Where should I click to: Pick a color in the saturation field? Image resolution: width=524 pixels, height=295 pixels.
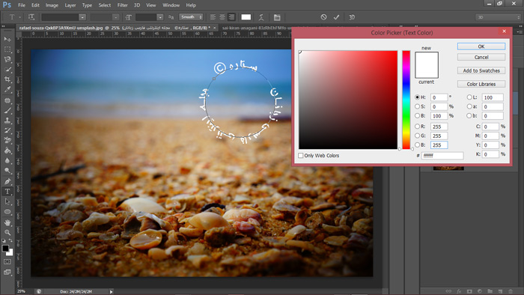[348, 100]
